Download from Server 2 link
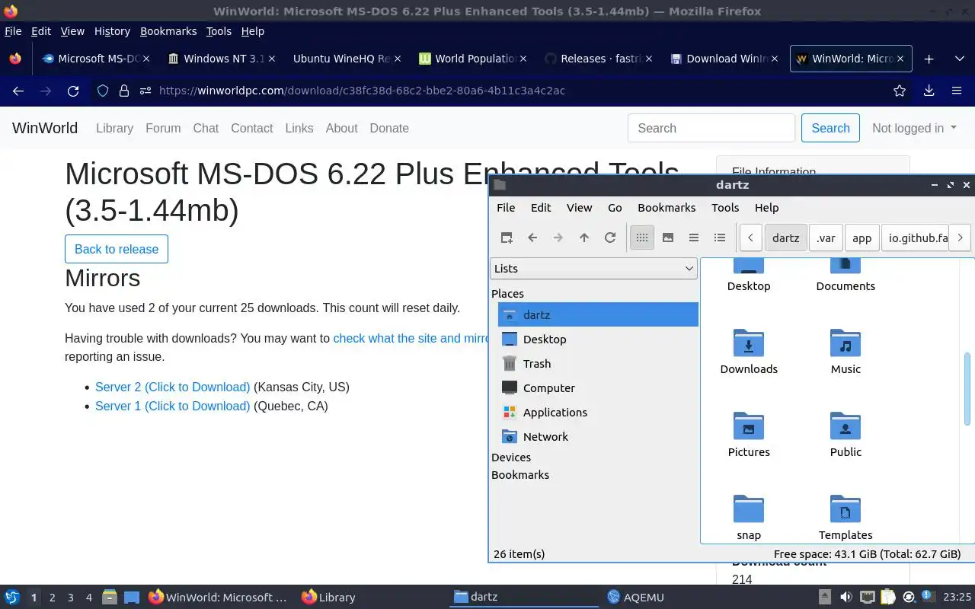The height and width of the screenshot is (609, 975). (x=172, y=387)
